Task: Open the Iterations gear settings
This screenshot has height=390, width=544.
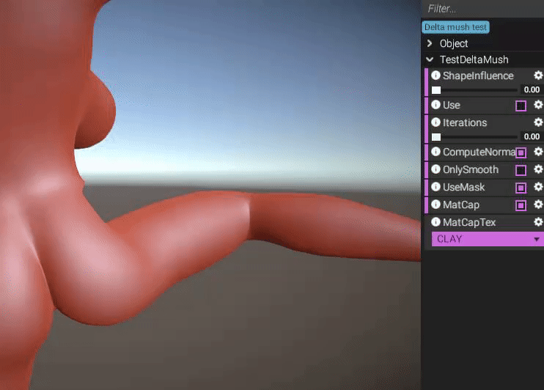Action: pyautogui.click(x=538, y=122)
